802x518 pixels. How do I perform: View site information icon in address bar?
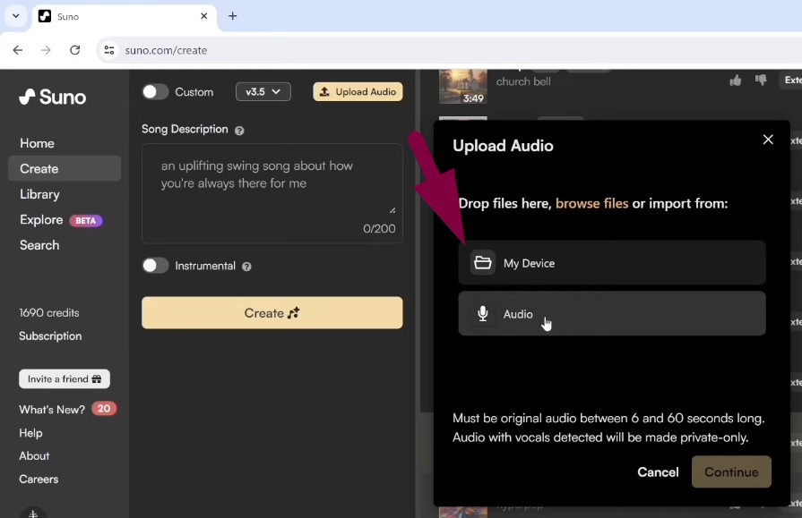pos(109,50)
